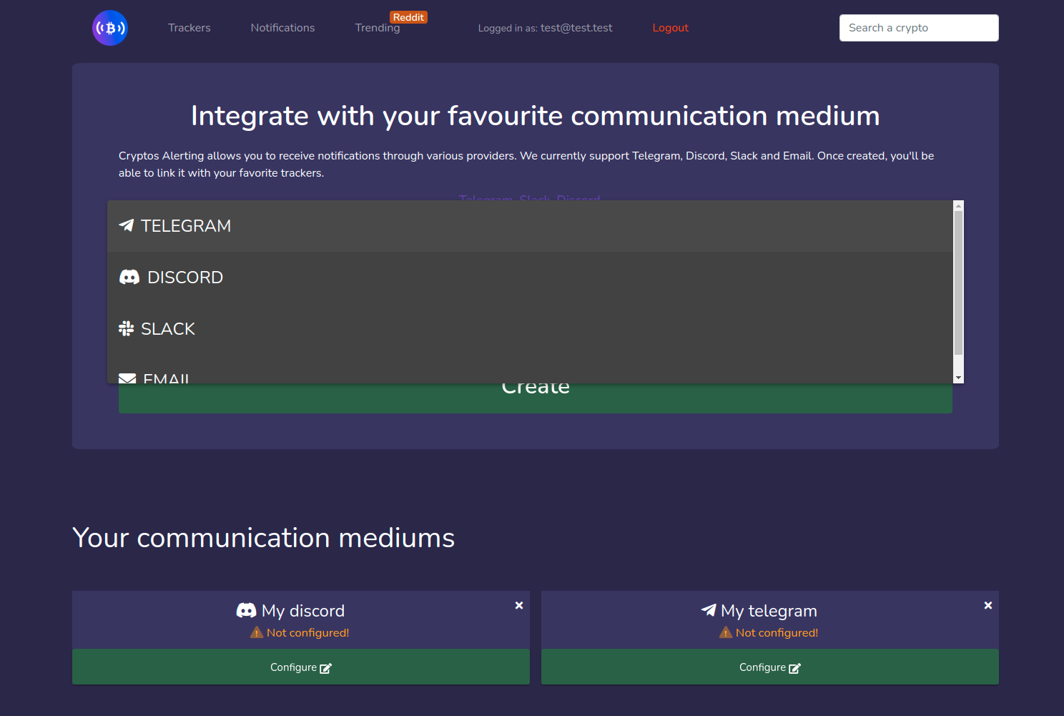The width and height of the screenshot is (1064, 716).
Task: Click the paper plane icon beside My telegram
Action: pyautogui.click(x=709, y=610)
